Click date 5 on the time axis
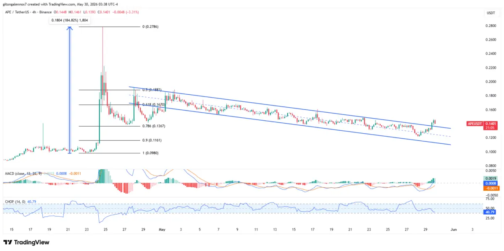 [199, 230]
